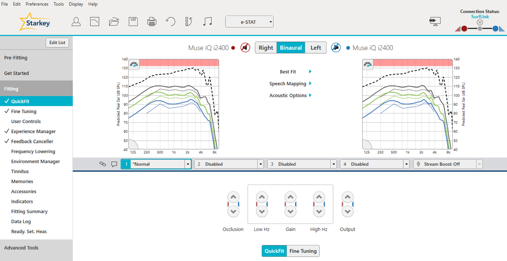Viewport: 507px width, 261px height.
Task: Open the Fitting section header
Action: (36, 89)
